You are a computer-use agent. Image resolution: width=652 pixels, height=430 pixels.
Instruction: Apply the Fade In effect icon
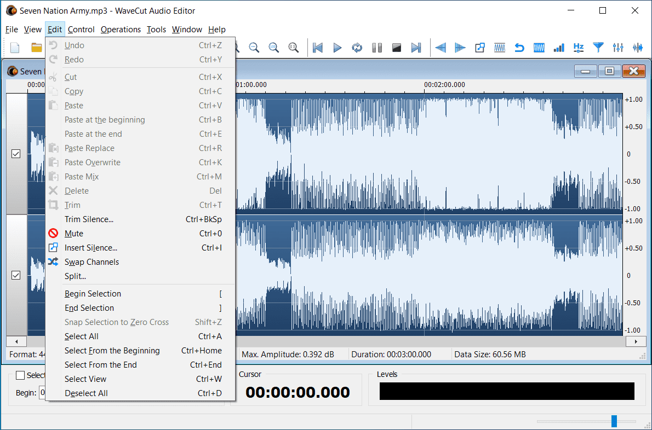(441, 48)
